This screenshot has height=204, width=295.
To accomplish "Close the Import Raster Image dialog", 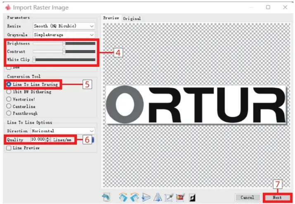I will click(x=285, y=7).
